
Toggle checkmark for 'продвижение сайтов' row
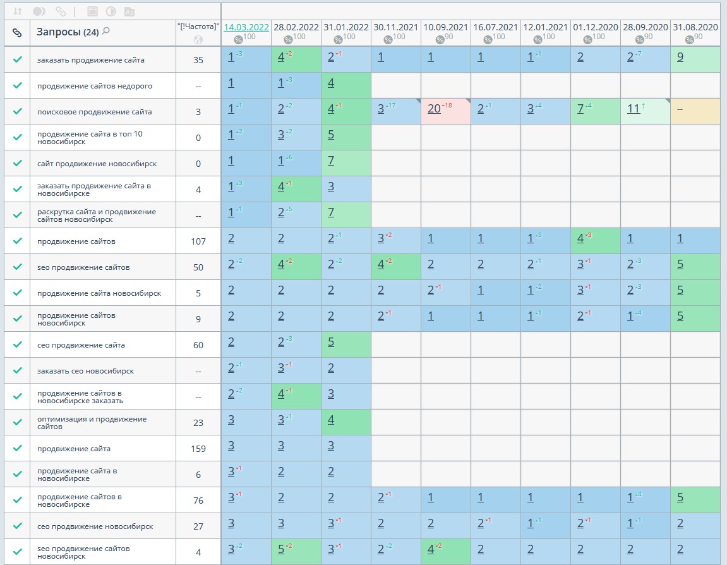coord(17,241)
